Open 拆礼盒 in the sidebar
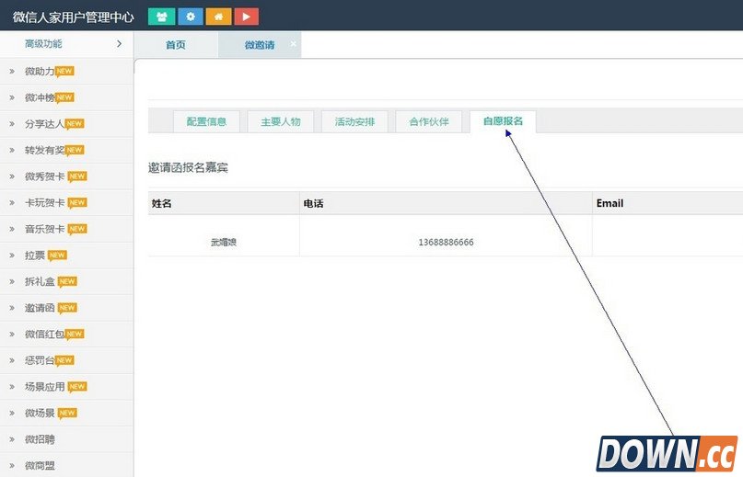Image resolution: width=743 pixels, height=477 pixels. [40, 281]
